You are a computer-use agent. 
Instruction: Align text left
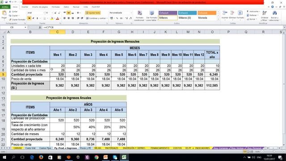click(64, 18)
